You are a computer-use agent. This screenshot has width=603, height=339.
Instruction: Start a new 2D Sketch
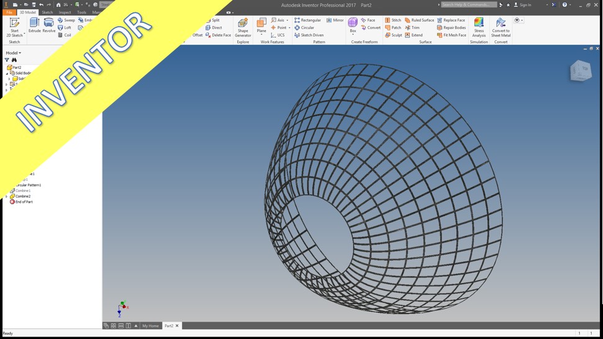pyautogui.click(x=14, y=27)
